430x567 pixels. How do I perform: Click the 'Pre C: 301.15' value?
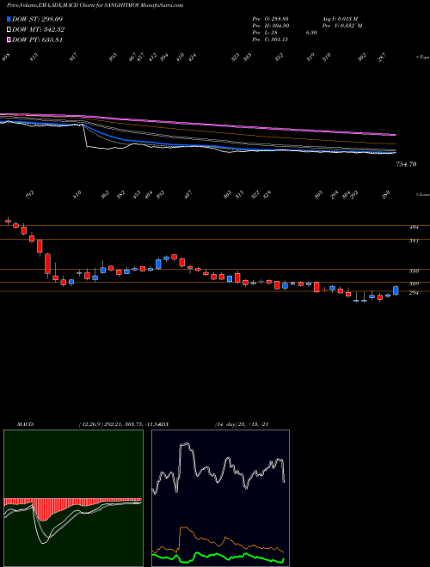pyautogui.click(x=270, y=40)
